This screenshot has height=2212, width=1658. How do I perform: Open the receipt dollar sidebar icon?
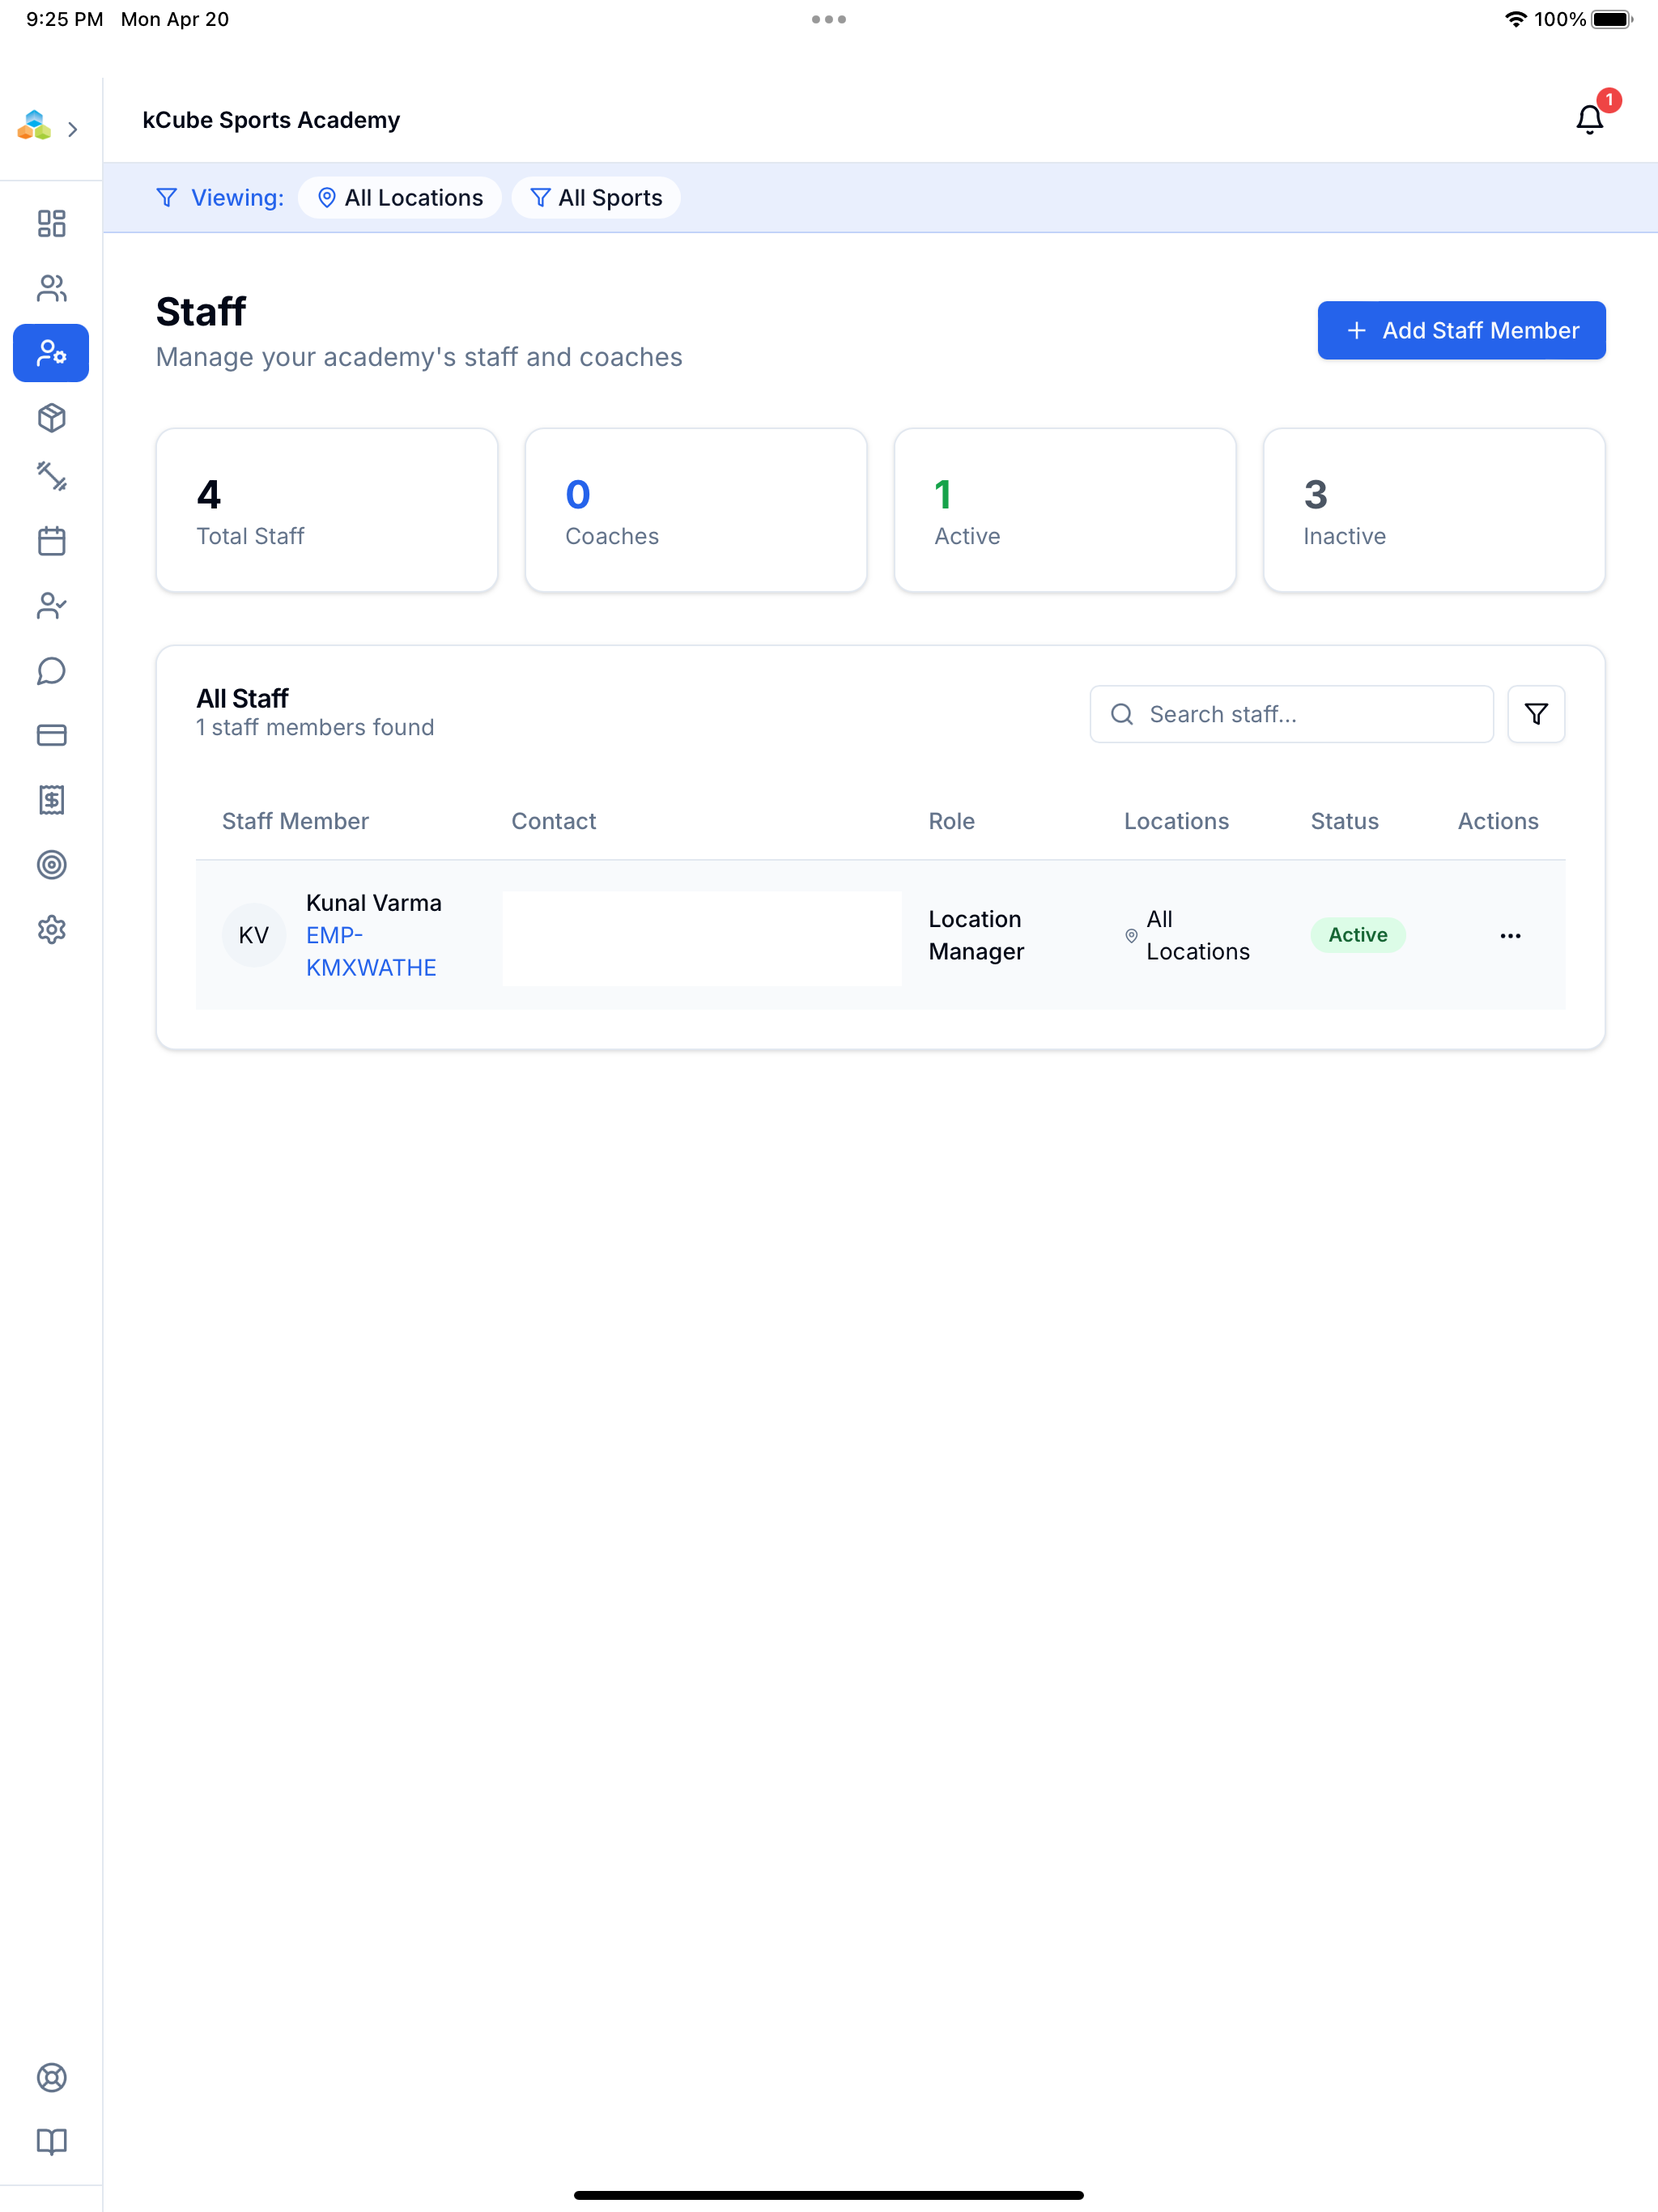click(x=51, y=800)
